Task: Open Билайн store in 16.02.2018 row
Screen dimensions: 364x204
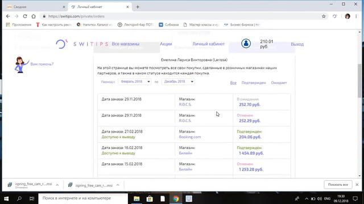Action: click(185, 153)
